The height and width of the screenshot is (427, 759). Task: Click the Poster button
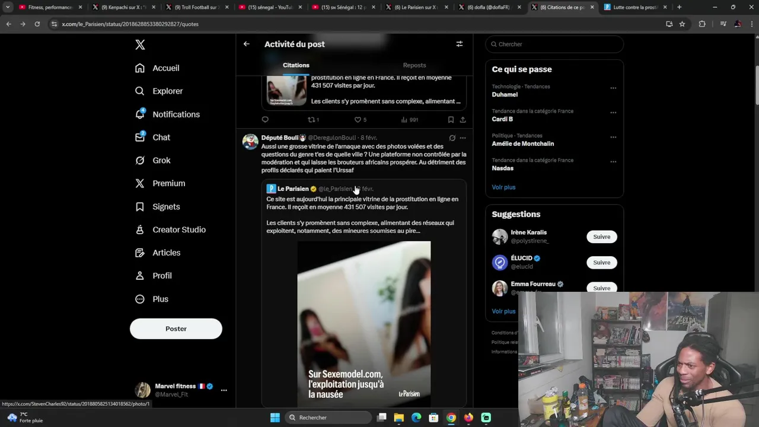point(176,329)
